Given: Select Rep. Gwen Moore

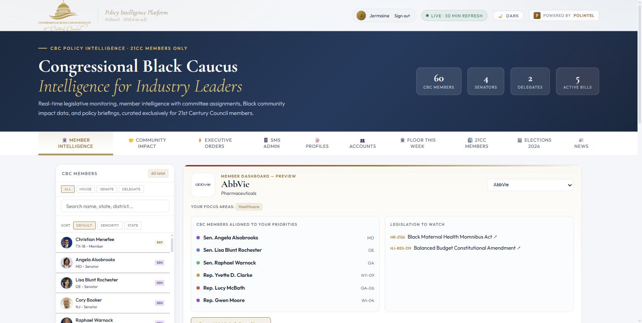Looking at the screenshot, I should click(285, 300).
